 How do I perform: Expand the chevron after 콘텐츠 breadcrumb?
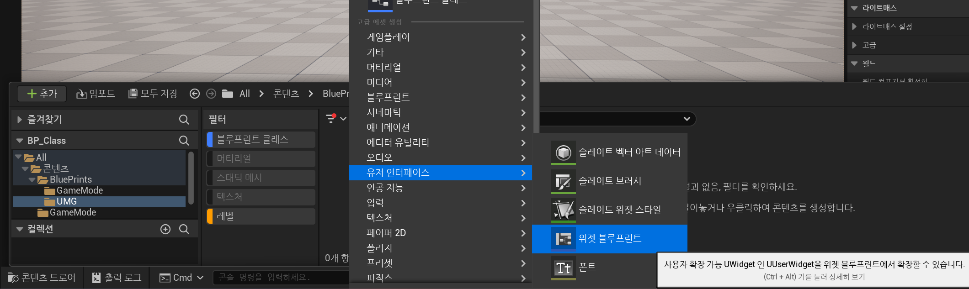pos(311,94)
